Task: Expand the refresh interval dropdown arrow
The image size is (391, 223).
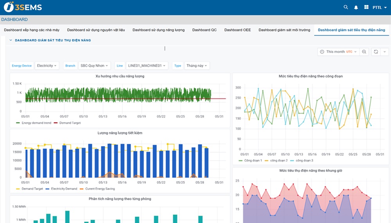Action: [384, 52]
